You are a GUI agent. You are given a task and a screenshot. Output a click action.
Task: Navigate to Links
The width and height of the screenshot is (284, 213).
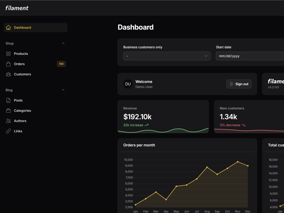[35, 131]
